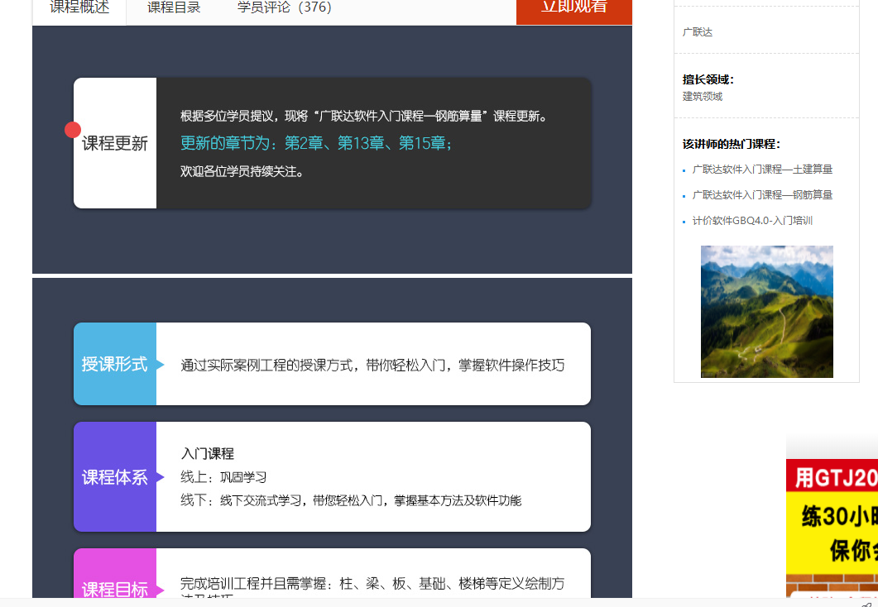The width and height of the screenshot is (878, 607).
Task: Click the 建筑领域 text
Action: (x=703, y=96)
